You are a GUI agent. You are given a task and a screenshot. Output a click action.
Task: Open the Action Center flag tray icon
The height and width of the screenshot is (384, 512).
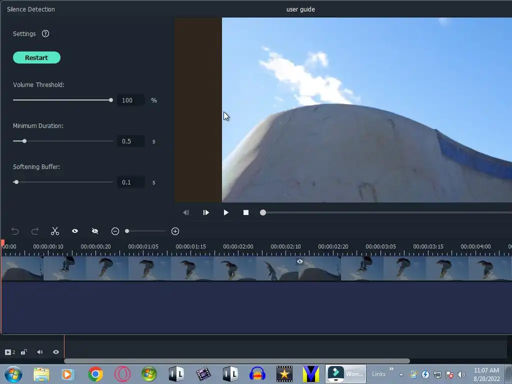click(x=449, y=374)
